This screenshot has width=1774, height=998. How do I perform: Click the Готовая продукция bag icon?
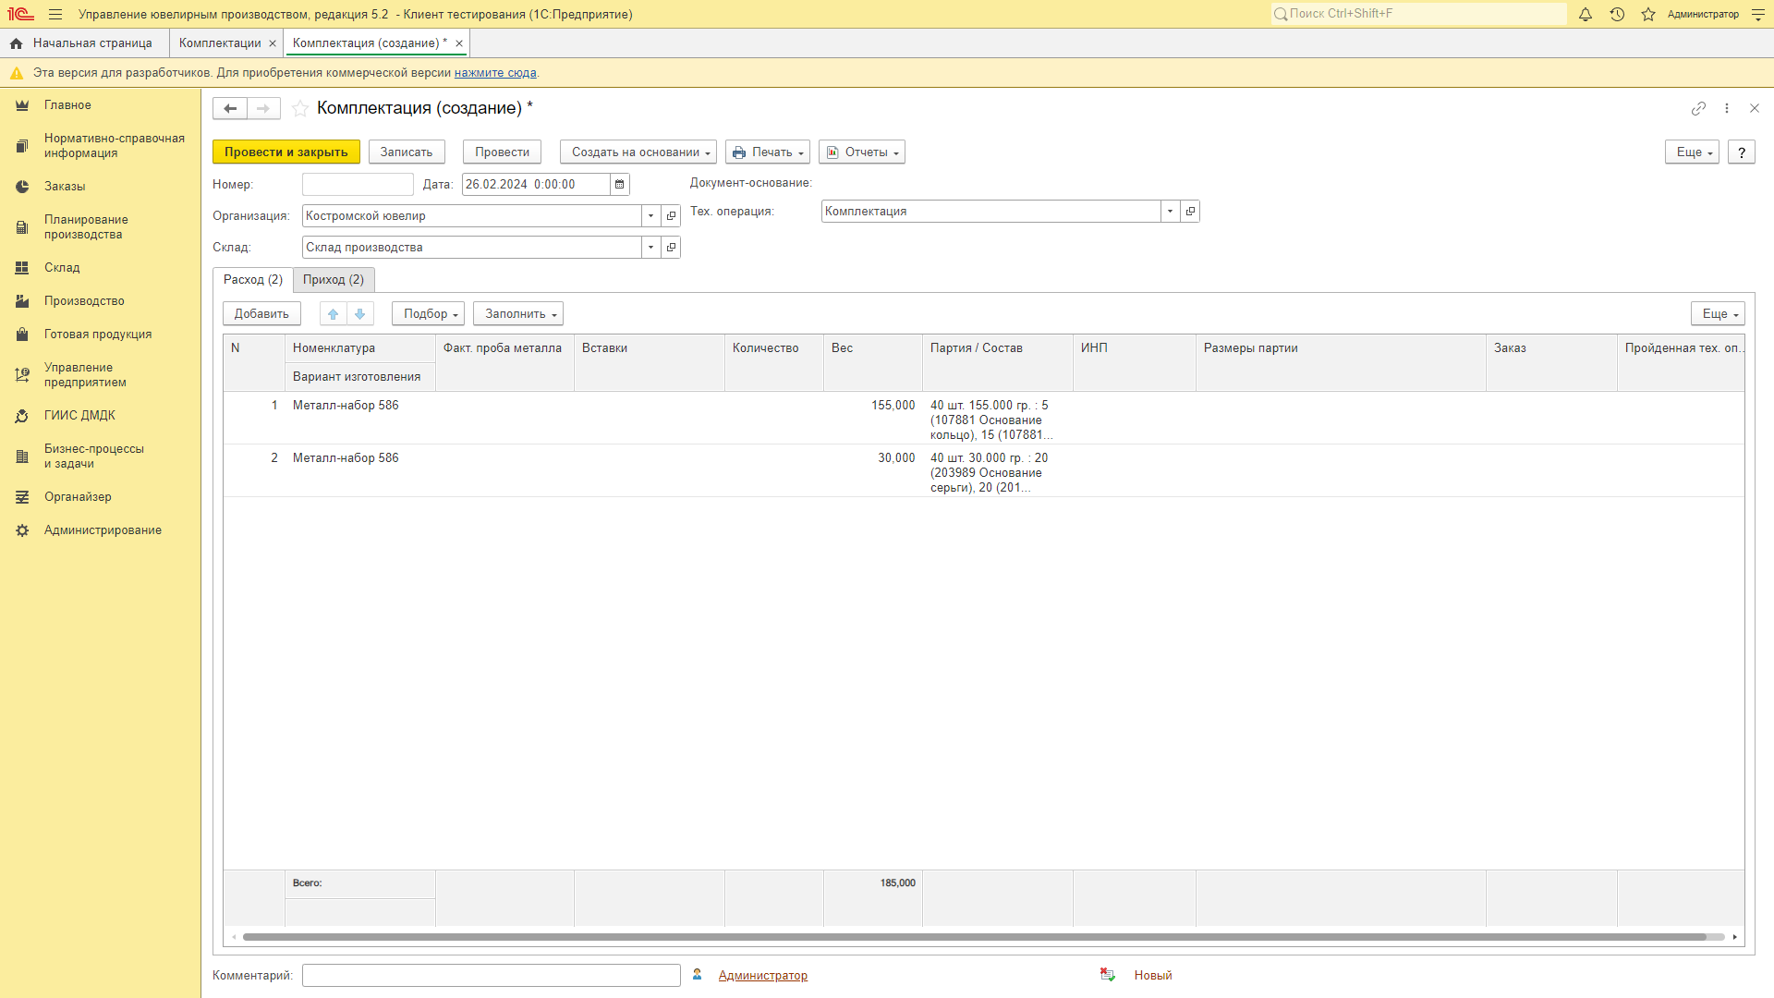(x=22, y=335)
